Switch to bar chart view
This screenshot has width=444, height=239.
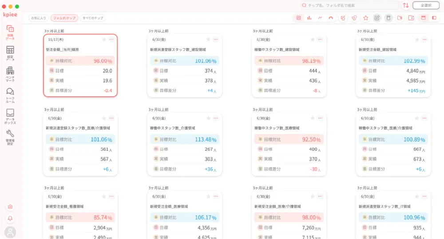pyautogui.click(x=309, y=18)
